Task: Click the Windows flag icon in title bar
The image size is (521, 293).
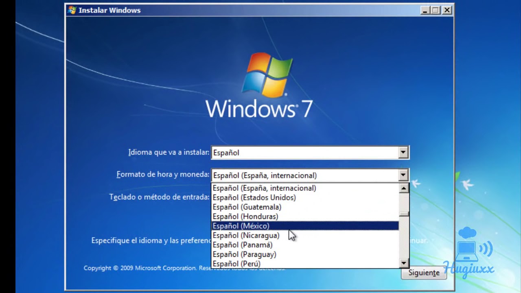Action: tap(72, 11)
